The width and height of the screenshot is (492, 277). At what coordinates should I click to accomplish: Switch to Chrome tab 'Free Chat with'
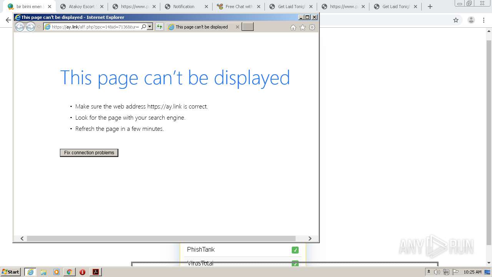click(x=239, y=7)
